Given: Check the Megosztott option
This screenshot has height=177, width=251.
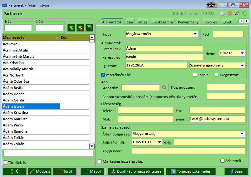Looking at the screenshot, I should pos(217,75).
